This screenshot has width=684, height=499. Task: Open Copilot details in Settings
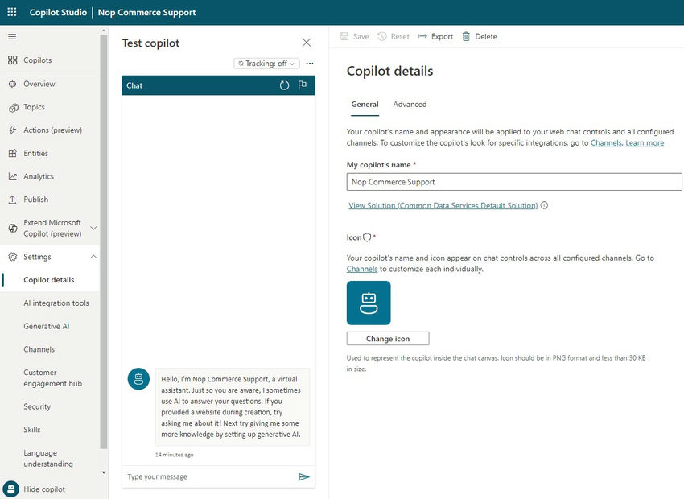tap(49, 279)
